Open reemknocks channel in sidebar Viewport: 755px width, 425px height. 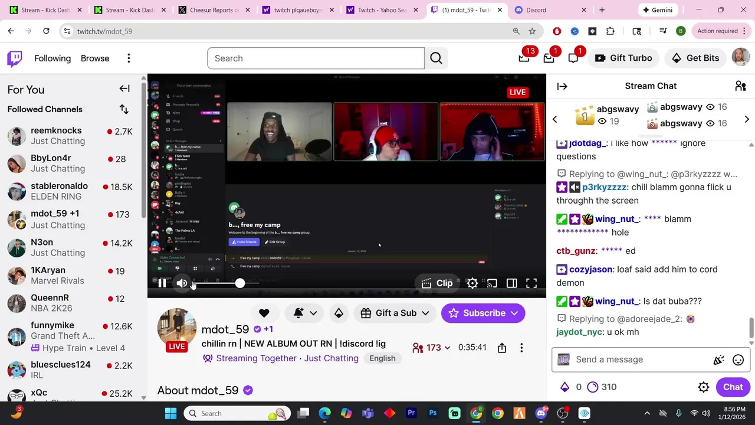[x=71, y=136]
